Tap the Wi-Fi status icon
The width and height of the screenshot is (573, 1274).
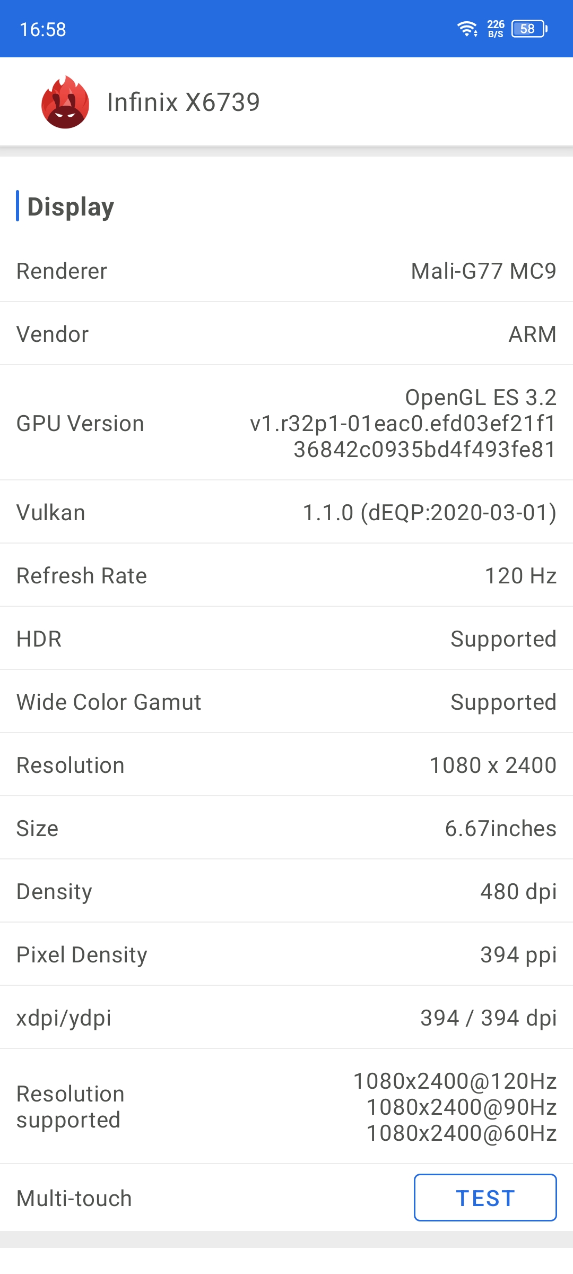pos(467,29)
